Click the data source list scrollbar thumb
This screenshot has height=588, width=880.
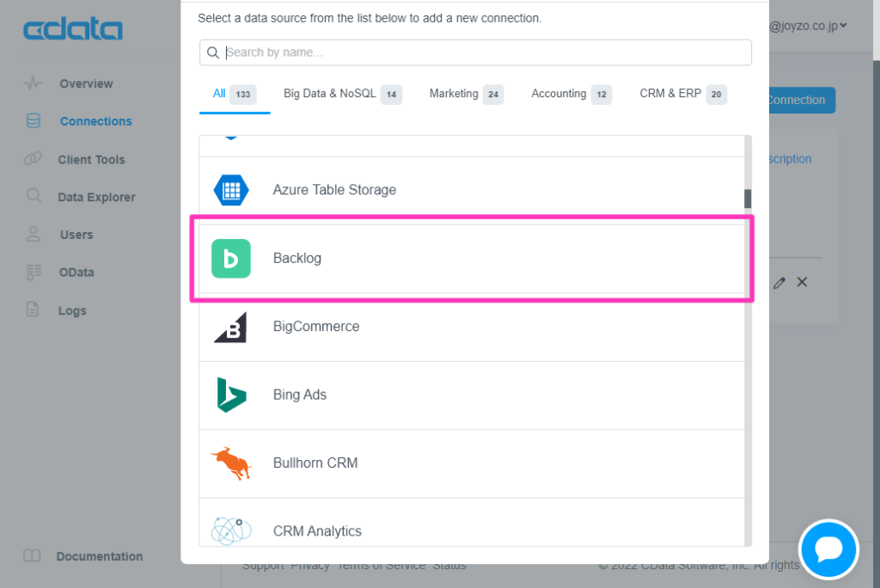pyautogui.click(x=748, y=199)
